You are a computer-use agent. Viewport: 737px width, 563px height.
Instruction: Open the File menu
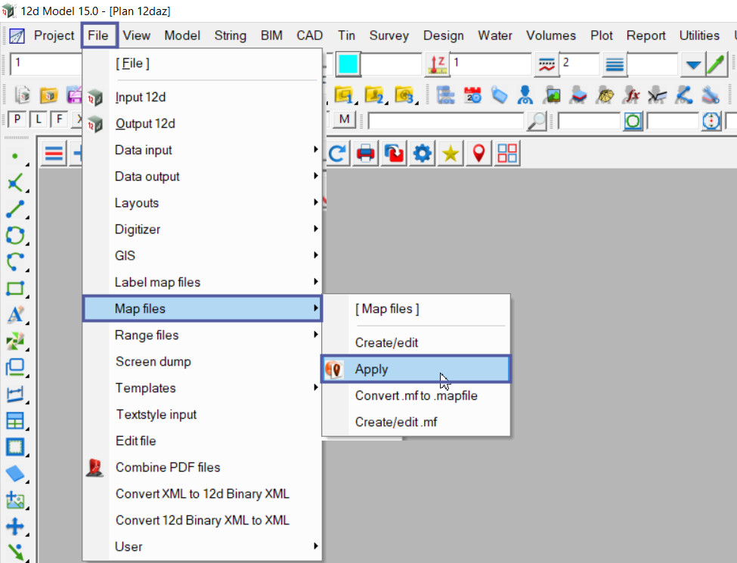[98, 36]
